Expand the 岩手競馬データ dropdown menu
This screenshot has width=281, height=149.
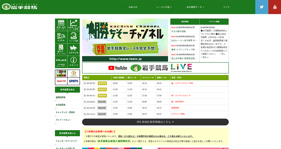pos(195,7)
